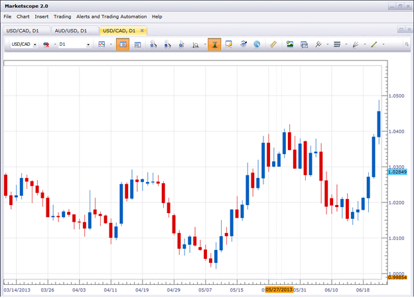The width and height of the screenshot is (414, 298).
Task: Click the chart type icon
Action: tap(102, 44)
